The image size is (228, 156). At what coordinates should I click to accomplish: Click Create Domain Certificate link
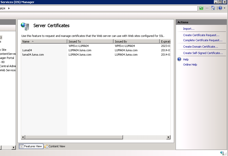pyautogui.click(x=201, y=47)
